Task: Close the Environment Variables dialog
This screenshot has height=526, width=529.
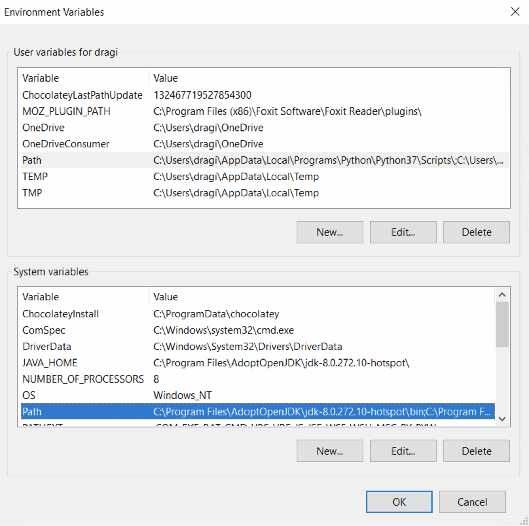Action: (515, 12)
